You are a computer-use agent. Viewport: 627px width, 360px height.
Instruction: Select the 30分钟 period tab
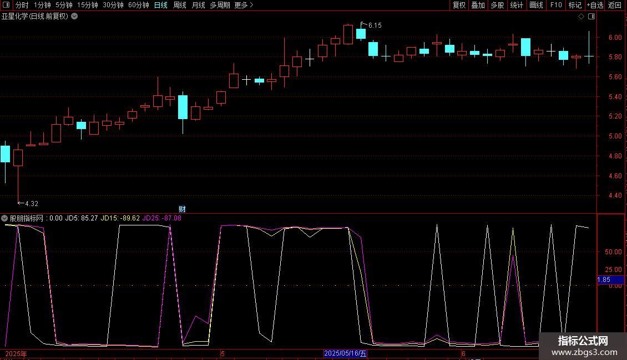[x=113, y=5]
